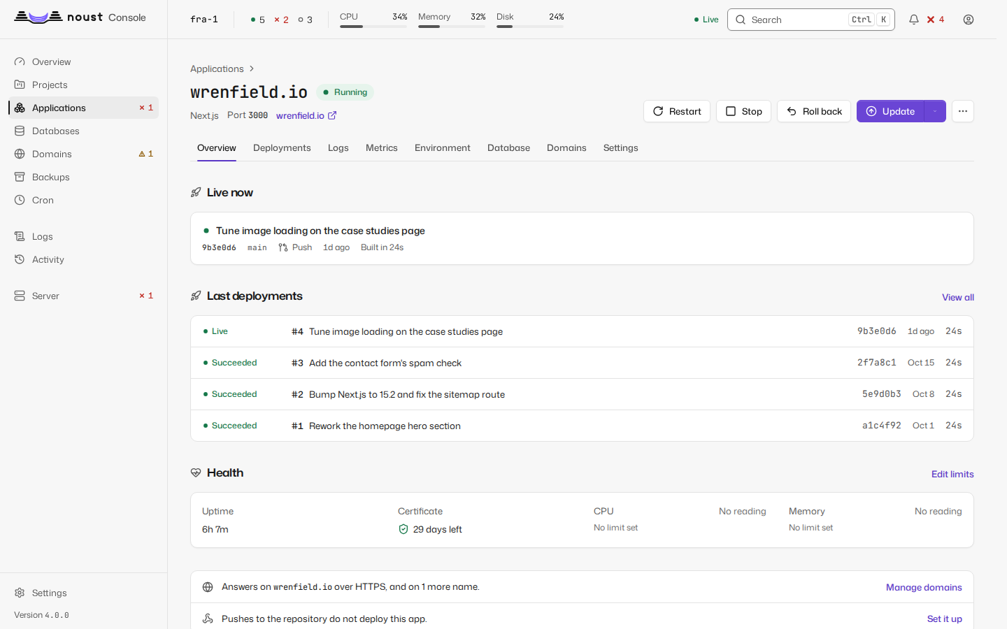
Task: Click the external link icon beside wrenfield.io
Action: click(x=332, y=115)
